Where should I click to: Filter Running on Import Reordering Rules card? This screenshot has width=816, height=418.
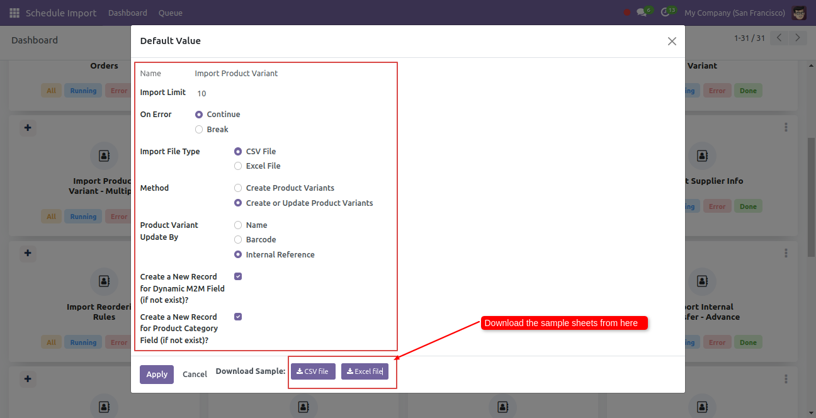click(83, 342)
